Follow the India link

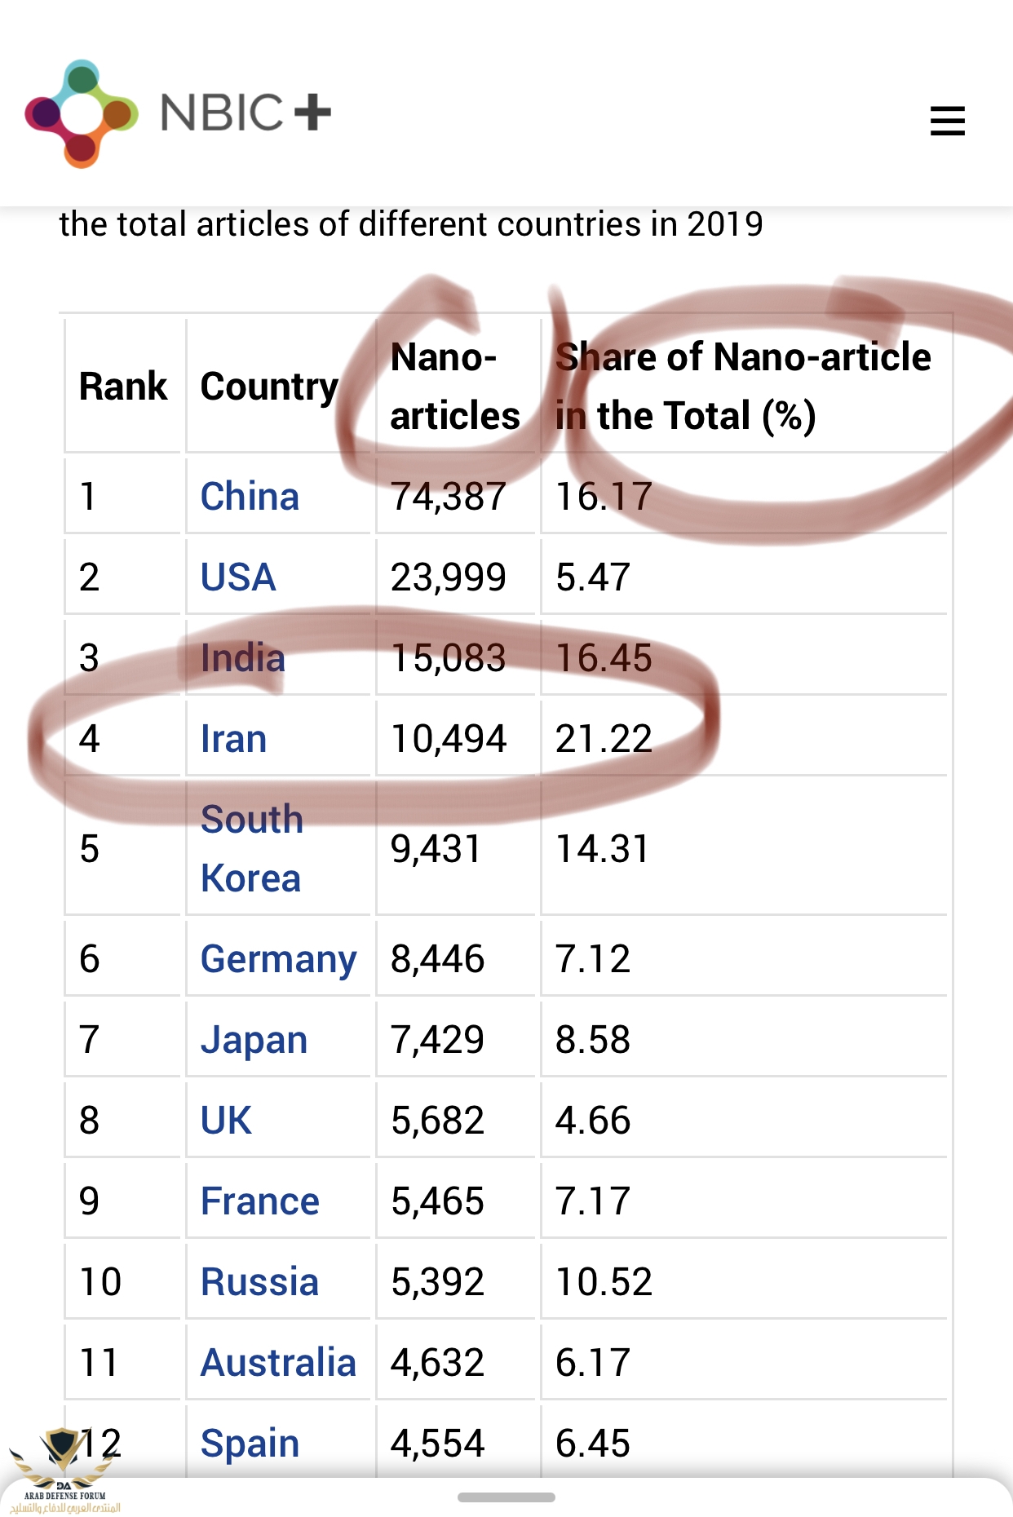click(242, 658)
